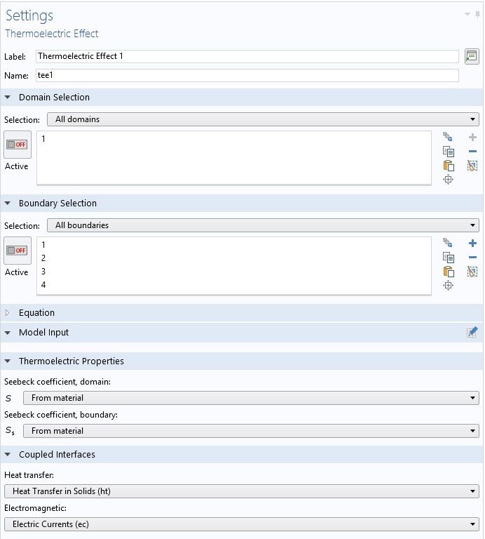The image size is (485, 539).
Task: Collapse the Thermoelectric Properties section
Action: (x=8, y=361)
